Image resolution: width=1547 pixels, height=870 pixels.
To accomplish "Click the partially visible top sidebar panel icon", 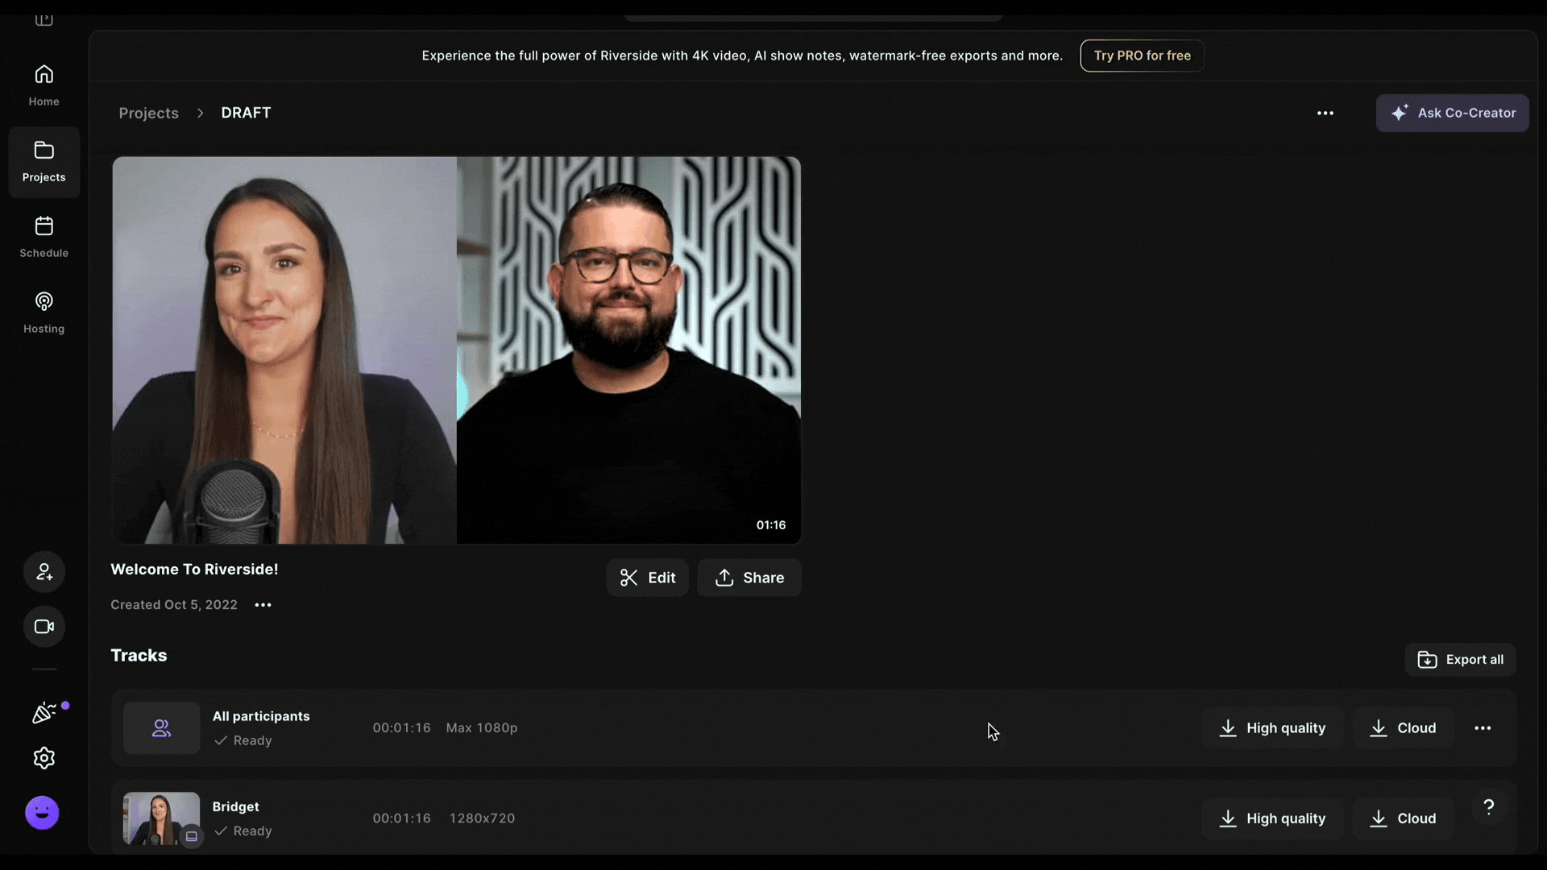I will coord(44,19).
